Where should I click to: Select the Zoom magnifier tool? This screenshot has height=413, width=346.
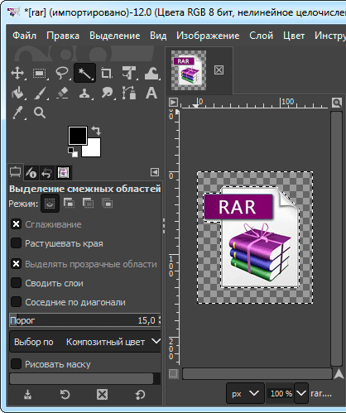coord(40,113)
